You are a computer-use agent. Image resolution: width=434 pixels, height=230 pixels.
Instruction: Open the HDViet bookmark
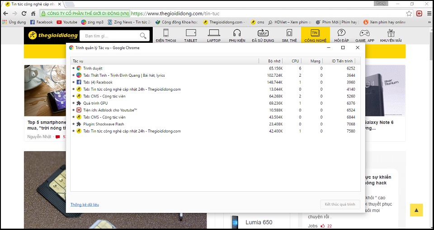point(289,22)
